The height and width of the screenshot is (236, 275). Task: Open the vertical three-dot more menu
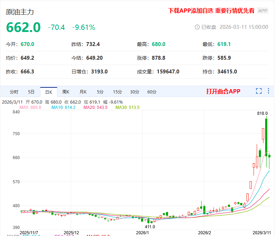[x=269, y=91]
